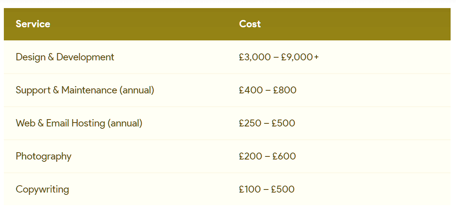Click the Service column header
The width and height of the screenshot is (456, 211).
[x=33, y=24]
